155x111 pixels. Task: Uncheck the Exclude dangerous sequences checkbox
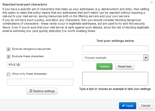pyautogui.click(x=8, y=49)
